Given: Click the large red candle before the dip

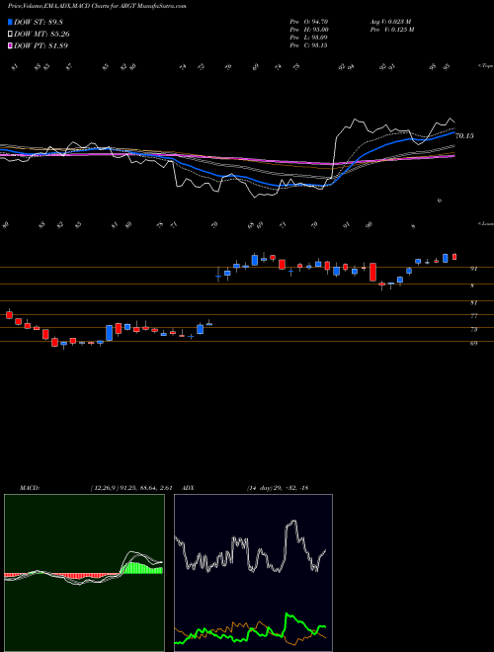Looking at the screenshot, I should pyautogui.click(x=373, y=272).
